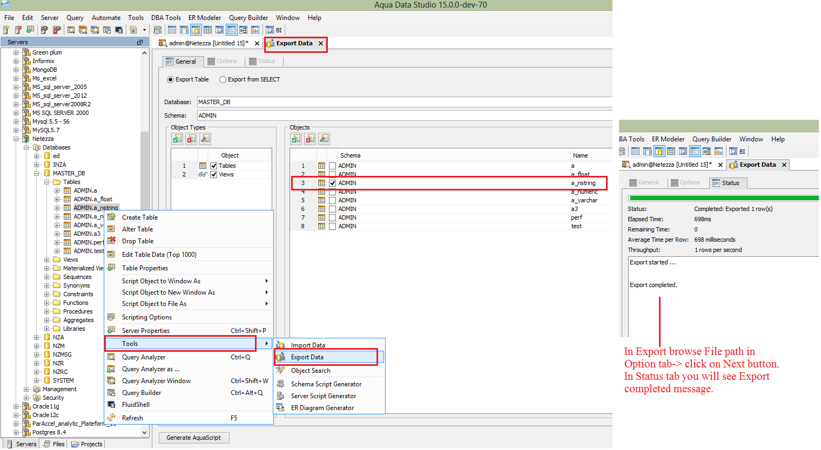The width and height of the screenshot is (821, 450).
Task: Click dark window with database toolbar icon
Action: [x=119, y=30]
